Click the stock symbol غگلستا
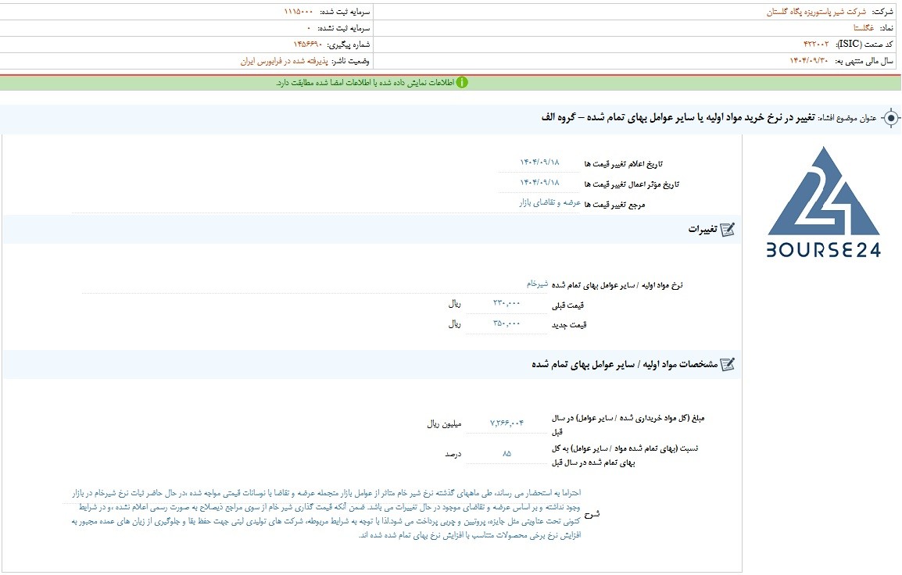 coord(864,27)
